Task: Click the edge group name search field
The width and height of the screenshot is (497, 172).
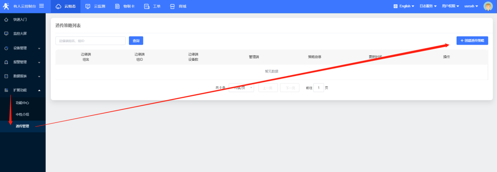Action: pos(90,41)
